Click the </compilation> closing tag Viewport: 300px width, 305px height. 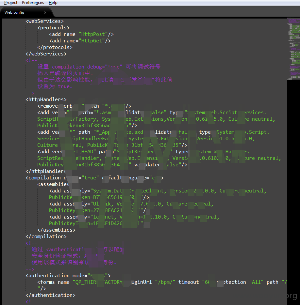pyautogui.click(x=46, y=236)
